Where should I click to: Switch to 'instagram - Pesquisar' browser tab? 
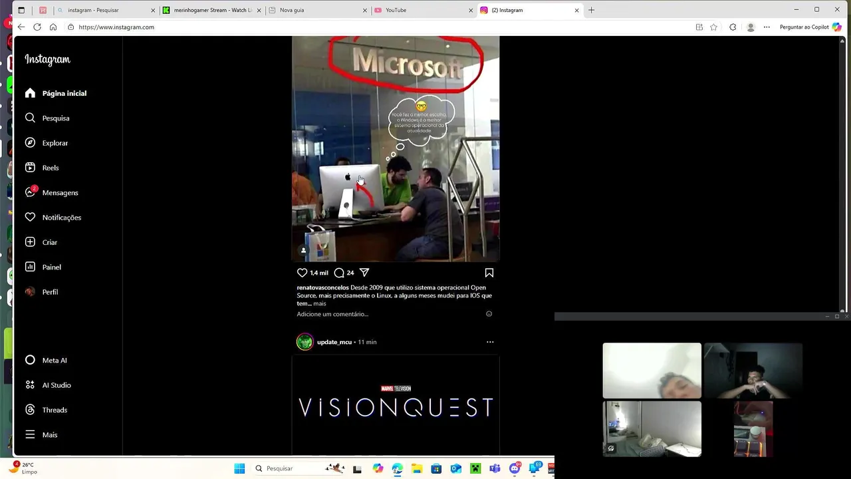tap(105, 10)
